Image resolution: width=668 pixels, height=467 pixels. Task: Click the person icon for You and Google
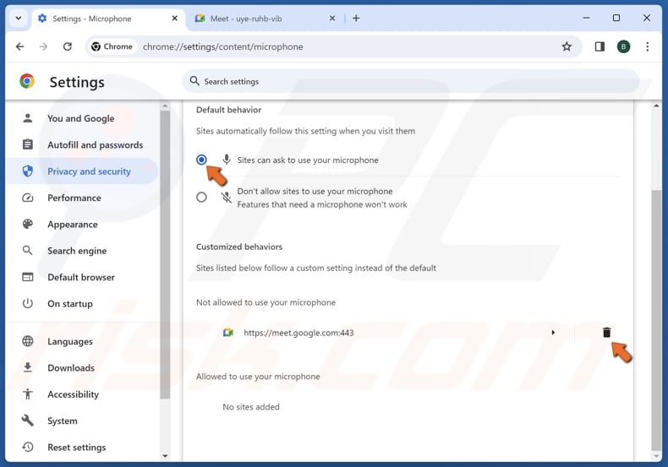[x=28, y=118]
